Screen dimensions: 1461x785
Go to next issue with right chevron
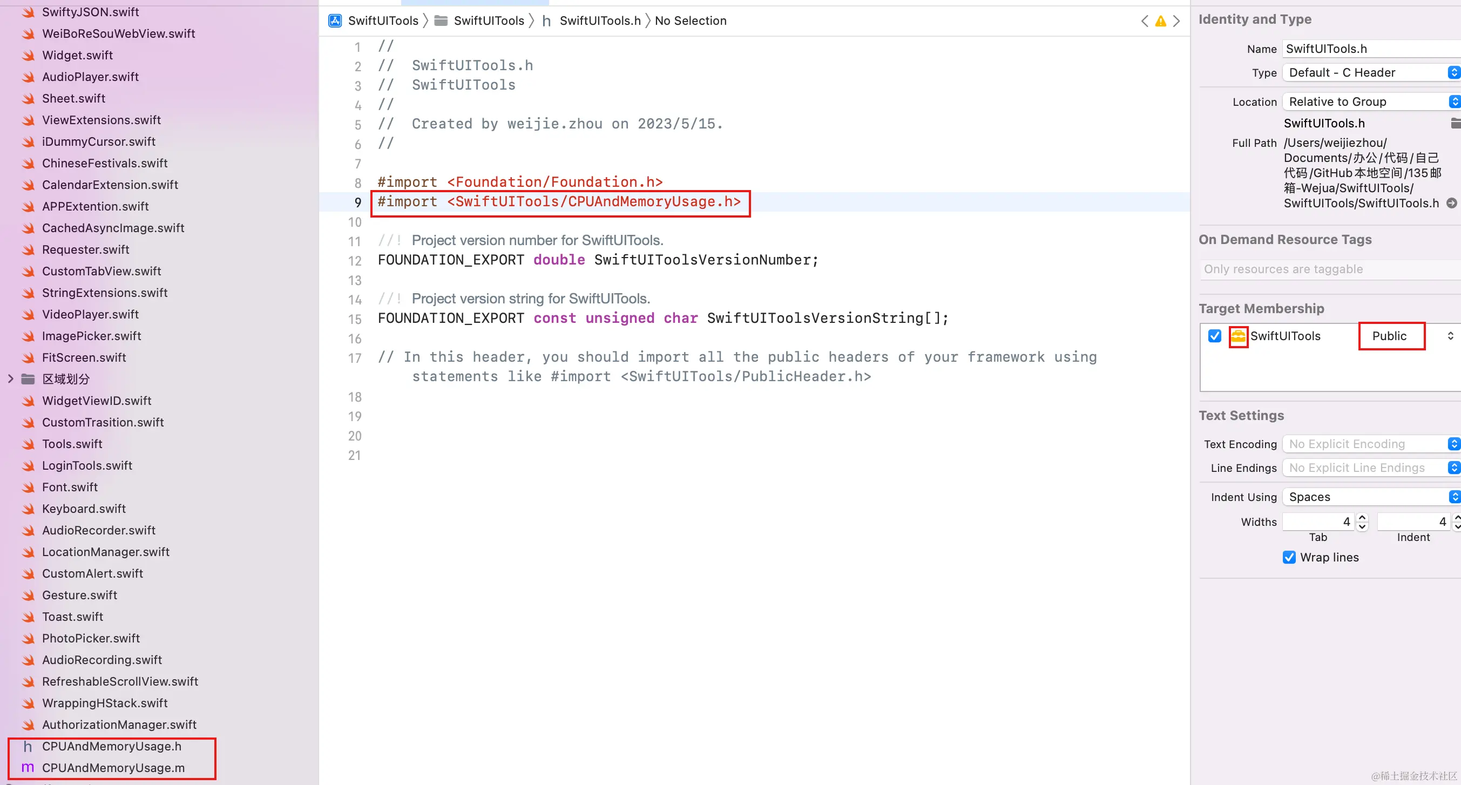tap(1176, 22)
